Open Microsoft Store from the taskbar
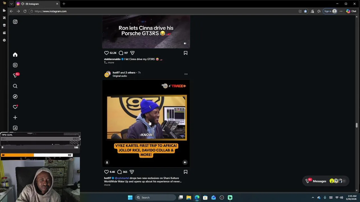Viewport: 360px width, 202px height. coord(205,198)
